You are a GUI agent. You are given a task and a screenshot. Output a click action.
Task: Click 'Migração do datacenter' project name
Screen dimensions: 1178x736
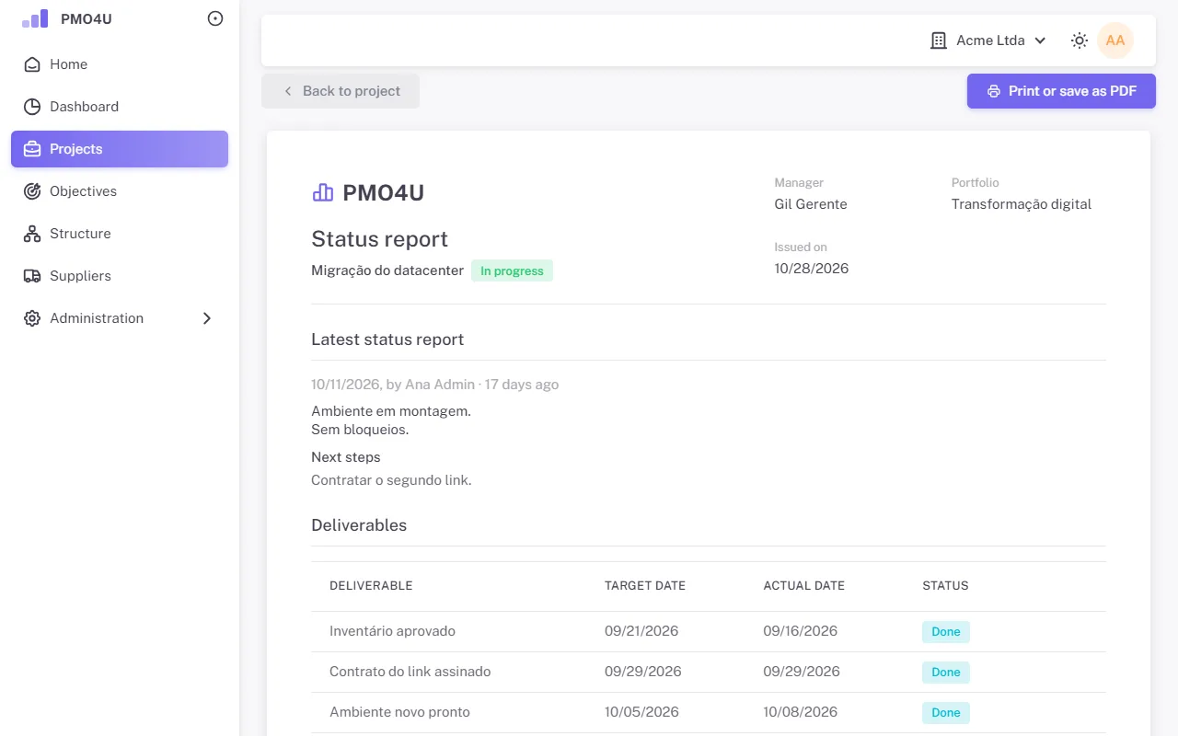(387, 270)
